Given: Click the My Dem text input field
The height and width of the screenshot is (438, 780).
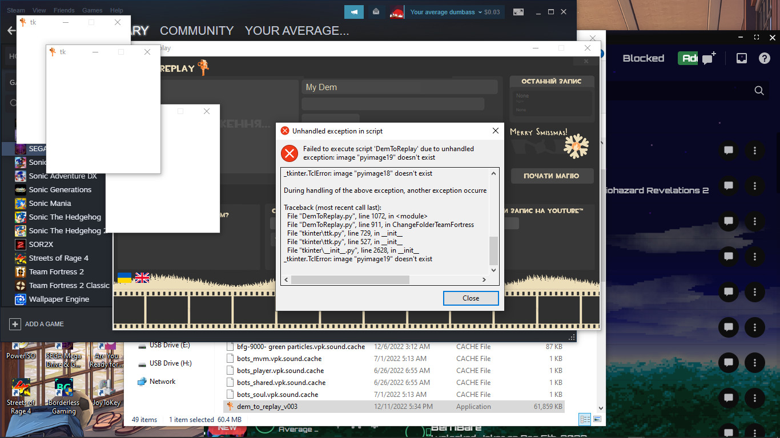Looking at the screenshot, I should [400, 87].
